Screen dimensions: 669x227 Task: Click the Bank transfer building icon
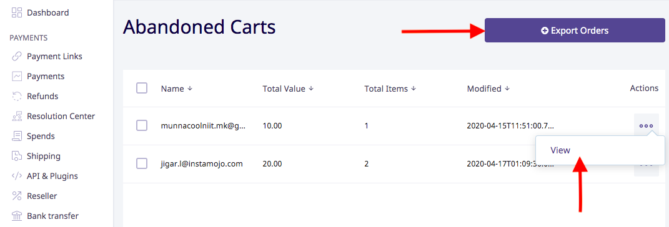pyautogui.click(x=17, y=216)
